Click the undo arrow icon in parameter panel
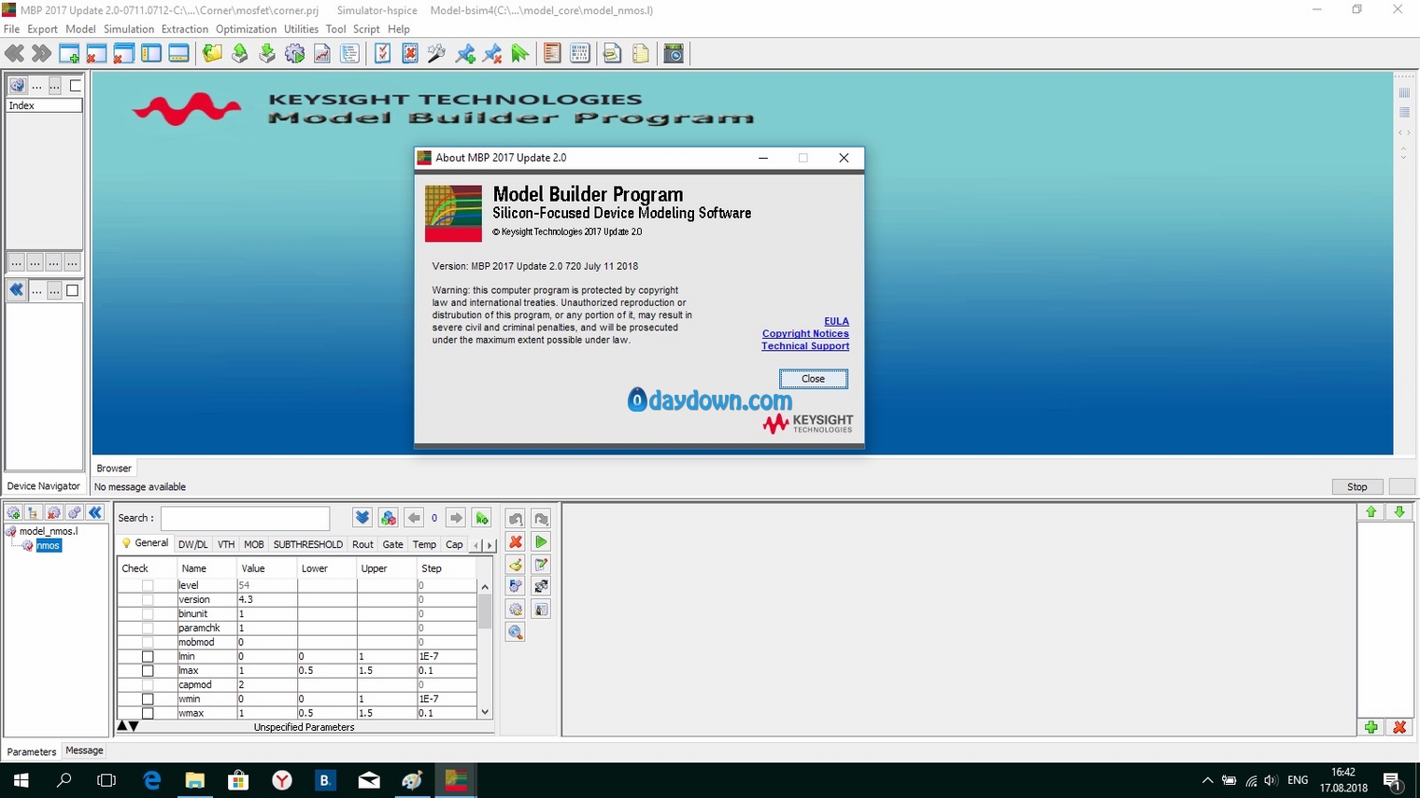Image resolution: width=1420 pixels, height=798 pixels. [x=515, y=518]
